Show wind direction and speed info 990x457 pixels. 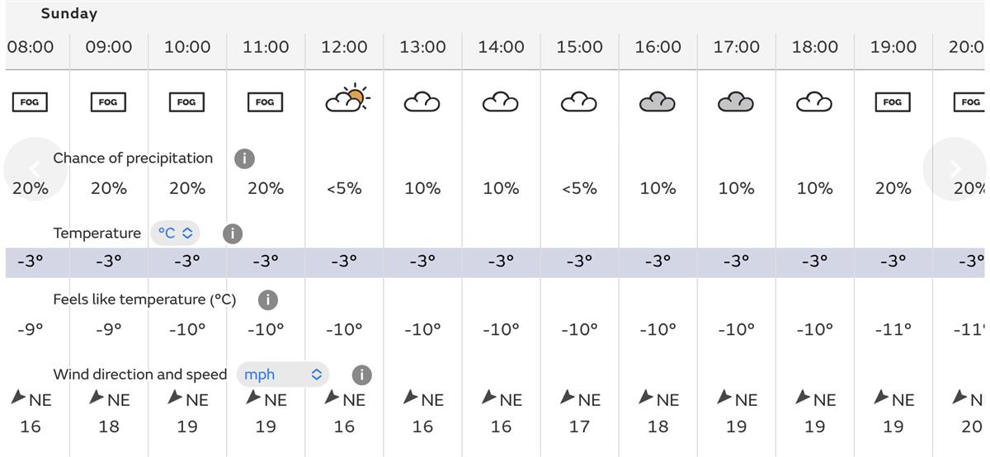coord(361,375)
